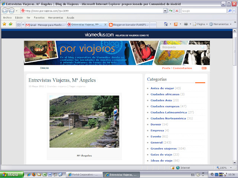Click the Búsqueda blog search field

pyautogui.click(x=181, y=47)
